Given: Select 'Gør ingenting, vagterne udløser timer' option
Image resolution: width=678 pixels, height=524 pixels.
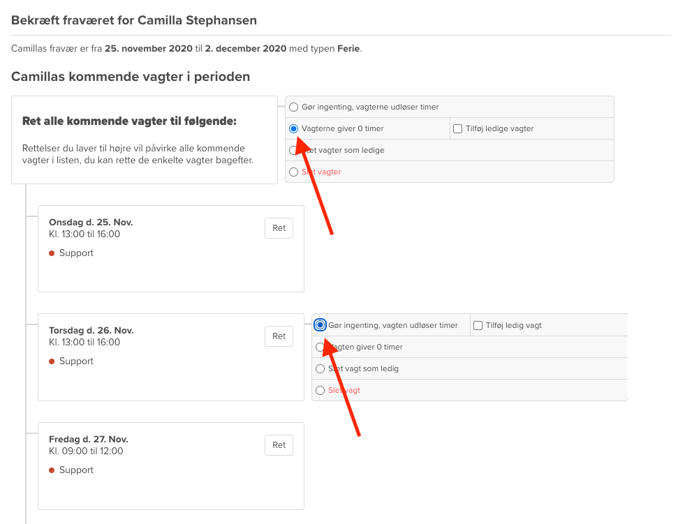Looking at the screenshot, I should (294, 107).
